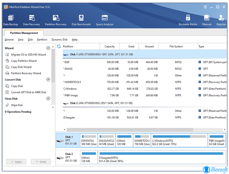
Task: Click (Other) 128 MB block in Disk 2 map
Action: point(89,157)
